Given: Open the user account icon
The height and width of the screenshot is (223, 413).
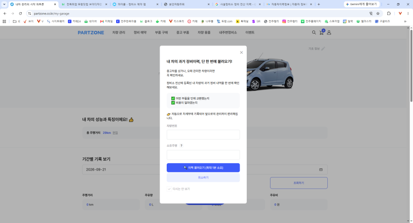Looking at the screenshot, I should click(329, 32).
